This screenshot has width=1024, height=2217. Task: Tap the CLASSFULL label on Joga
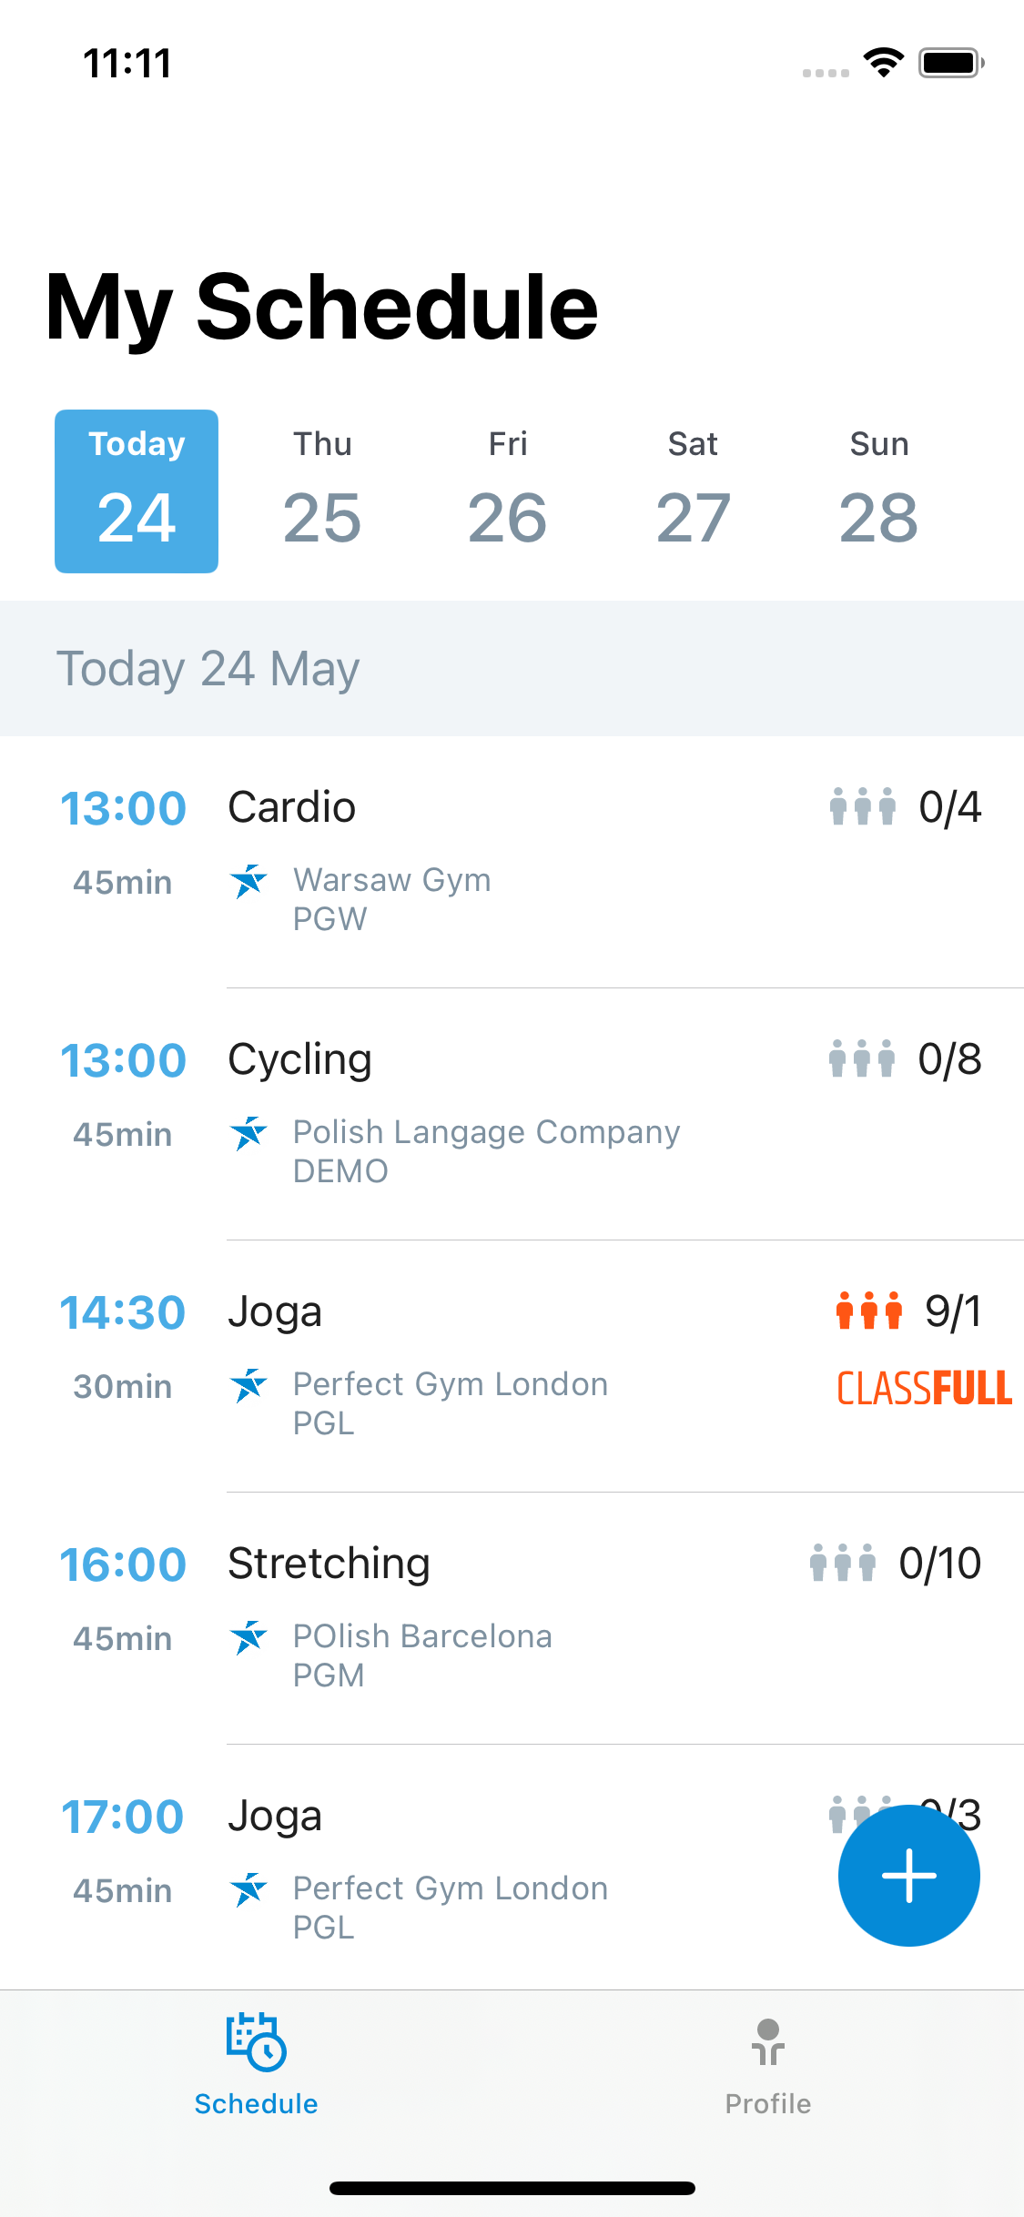tap(924, 1389)
